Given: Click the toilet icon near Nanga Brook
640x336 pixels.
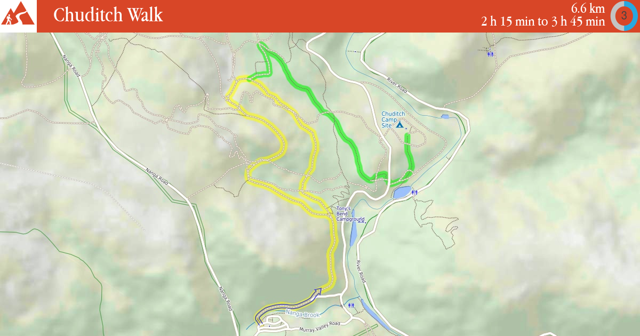Looking at the screenshot, I should [x=351, y=306].
